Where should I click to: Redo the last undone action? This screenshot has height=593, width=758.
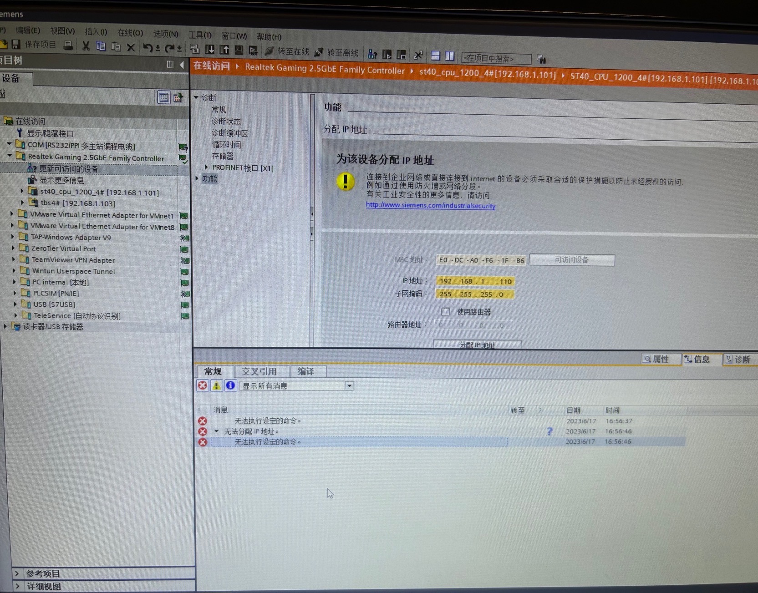pyautogui.click(x=169, y=48)
